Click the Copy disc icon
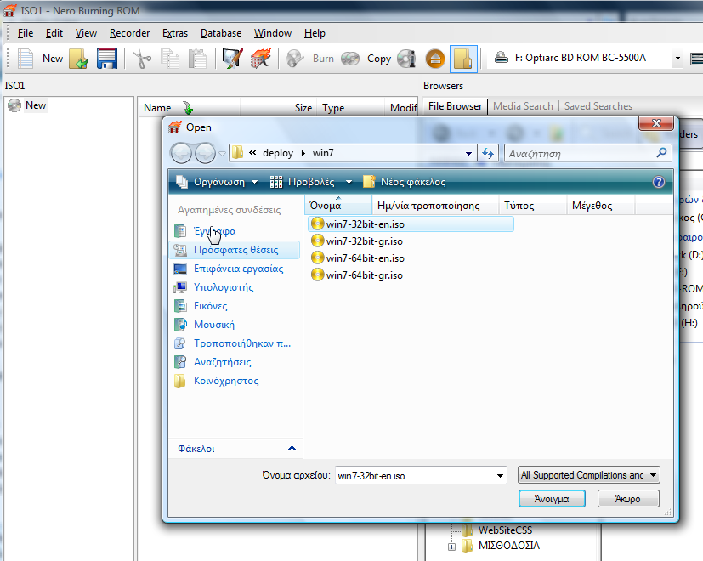703x561 pixels. coord(350,59)
